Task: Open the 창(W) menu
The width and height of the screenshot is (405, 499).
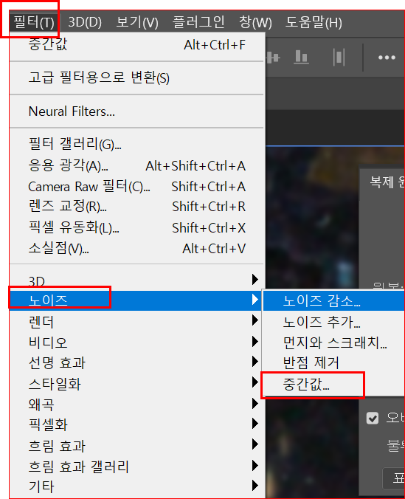Action: (x=255, y=22)
